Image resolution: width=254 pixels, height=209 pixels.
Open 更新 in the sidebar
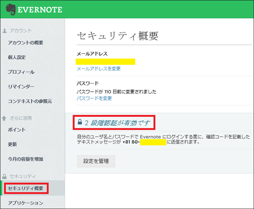click(x=12, y=144)
